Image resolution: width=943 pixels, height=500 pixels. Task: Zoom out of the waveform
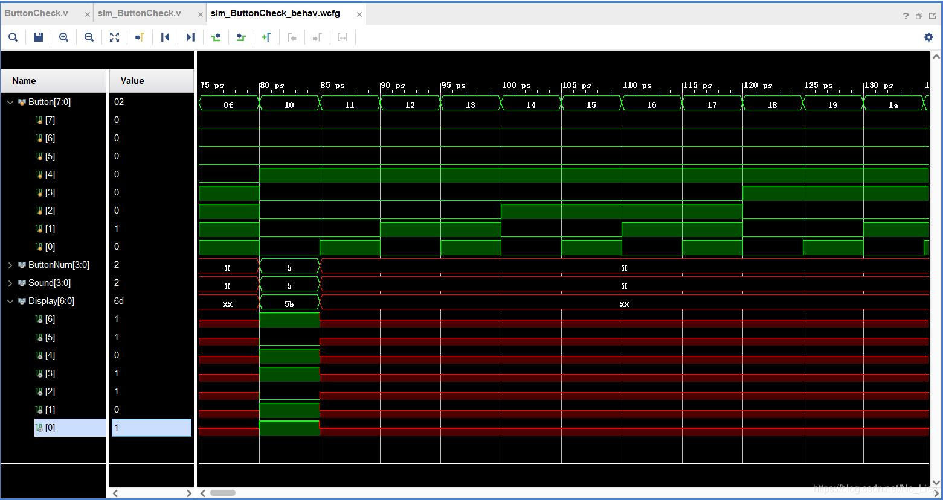pyautogui.click(x=89, y=37)
